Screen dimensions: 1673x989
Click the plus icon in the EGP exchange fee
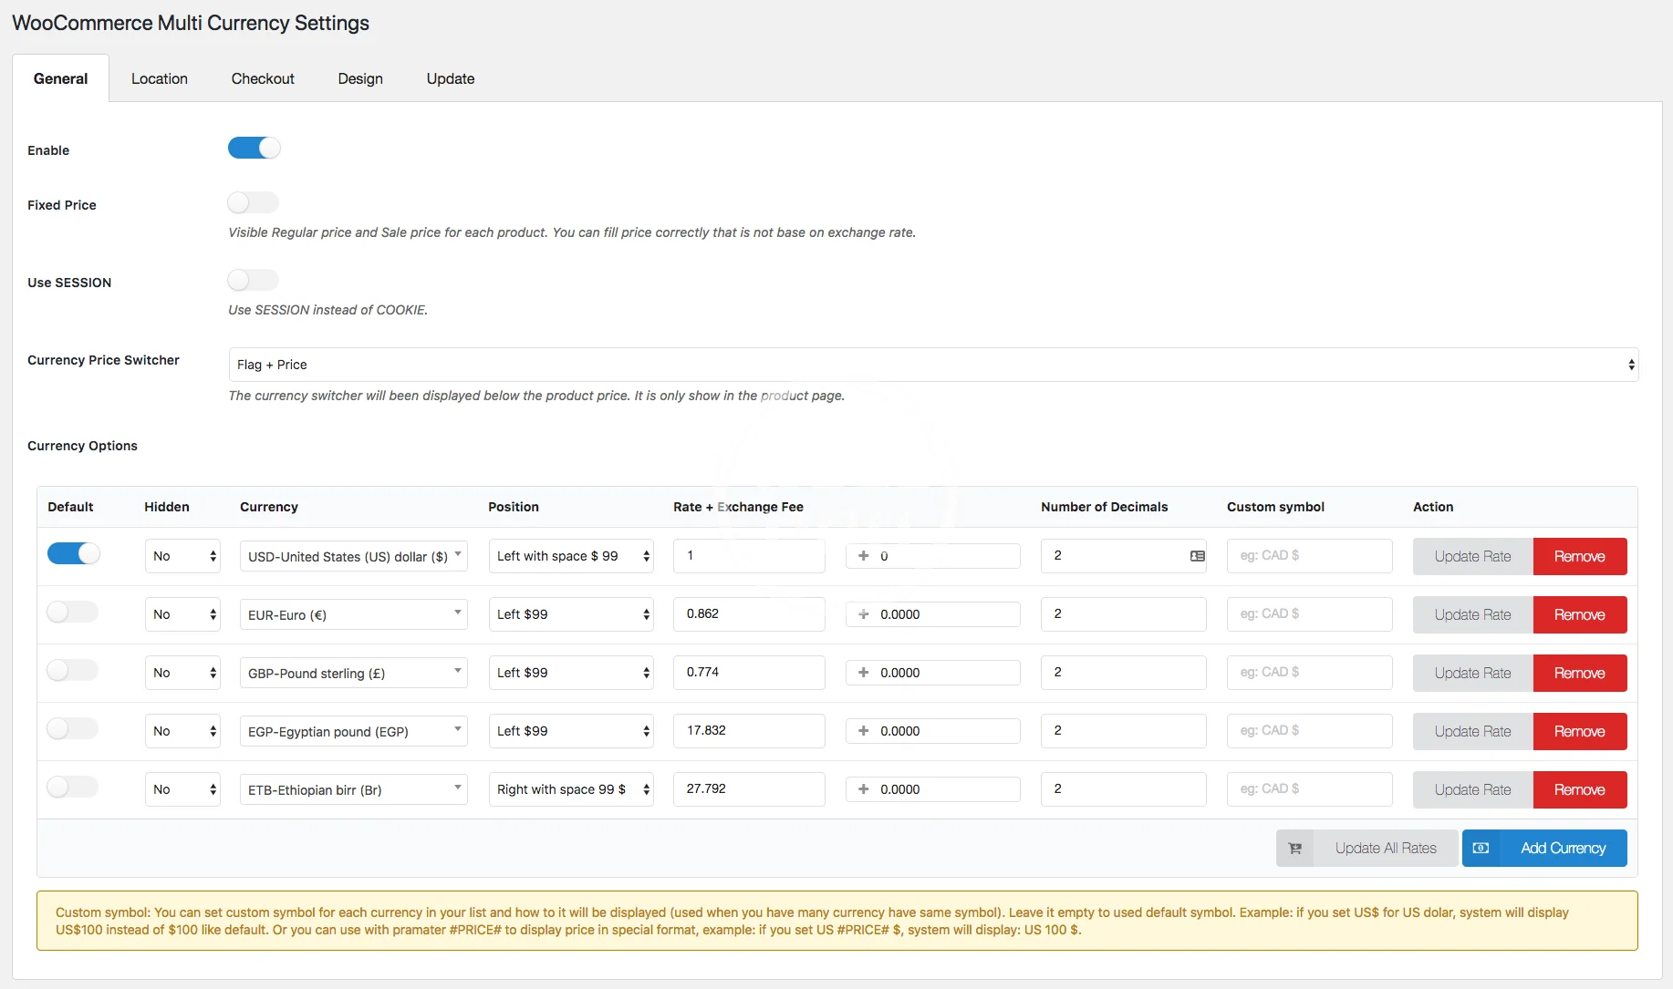point(863,731)
